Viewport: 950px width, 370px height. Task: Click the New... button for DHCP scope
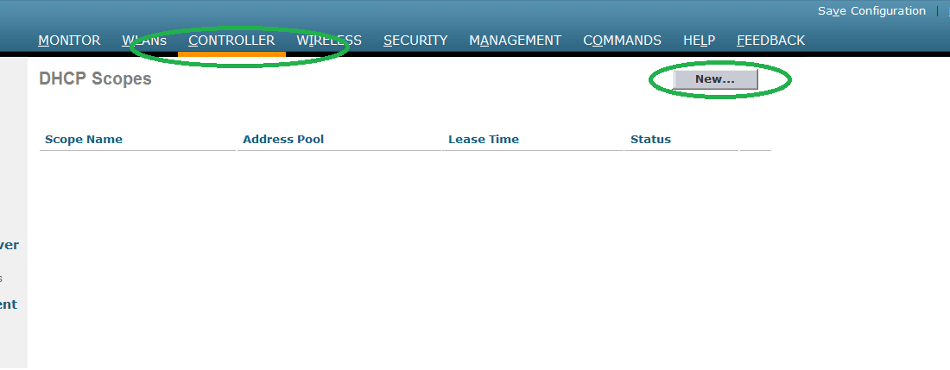(x=715, y=79)
